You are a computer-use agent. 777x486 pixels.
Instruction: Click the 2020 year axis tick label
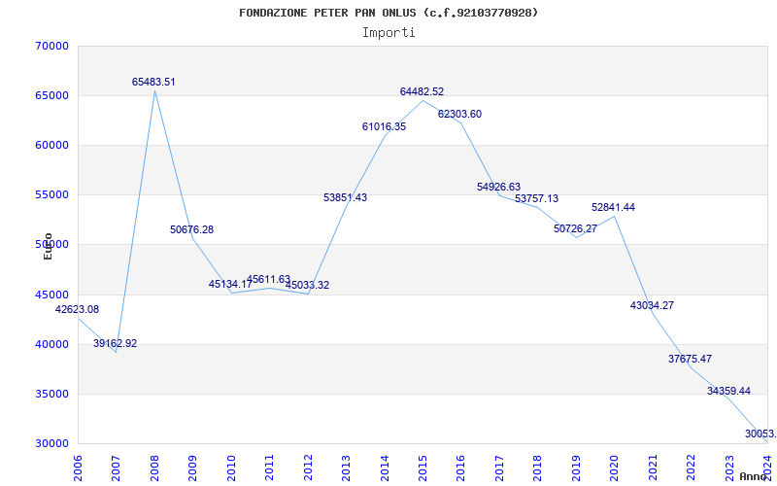tap(615, 465)
